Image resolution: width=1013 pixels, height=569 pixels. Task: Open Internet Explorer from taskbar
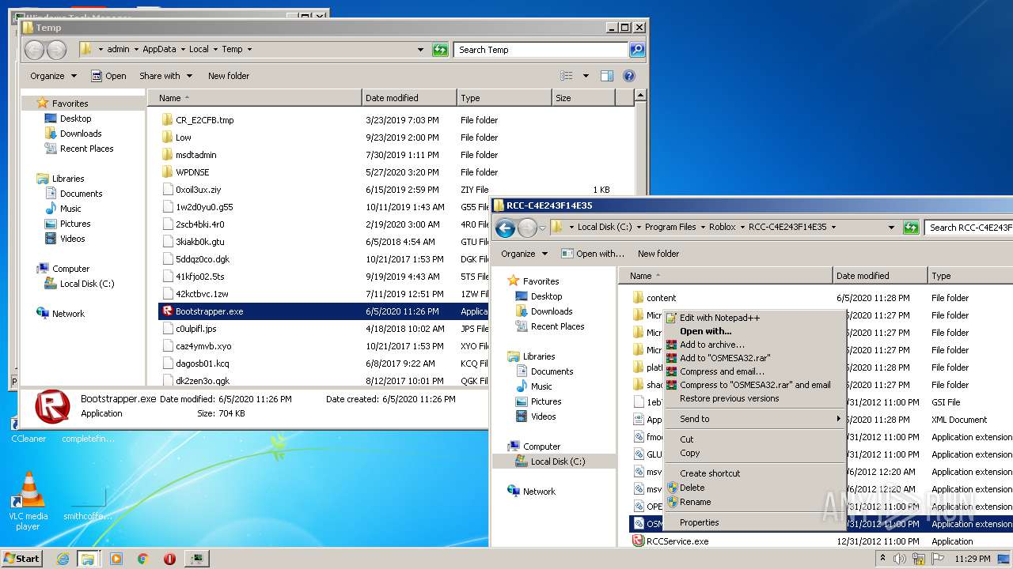[x=63, y=559]
